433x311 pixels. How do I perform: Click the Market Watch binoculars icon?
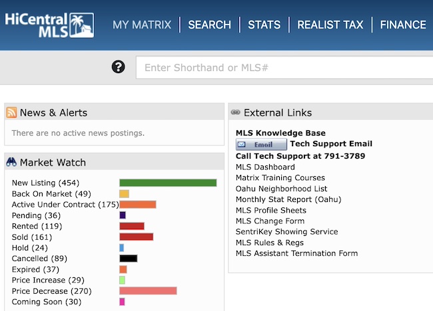(11, 162)
